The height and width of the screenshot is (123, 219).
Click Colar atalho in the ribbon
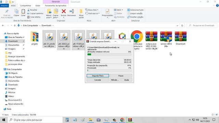click(x=34, y=17)
